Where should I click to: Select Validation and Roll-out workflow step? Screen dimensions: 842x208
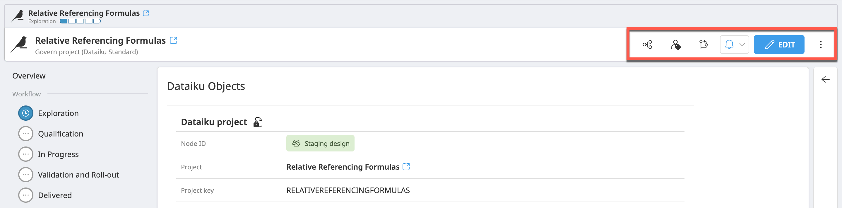click(78, 175)
